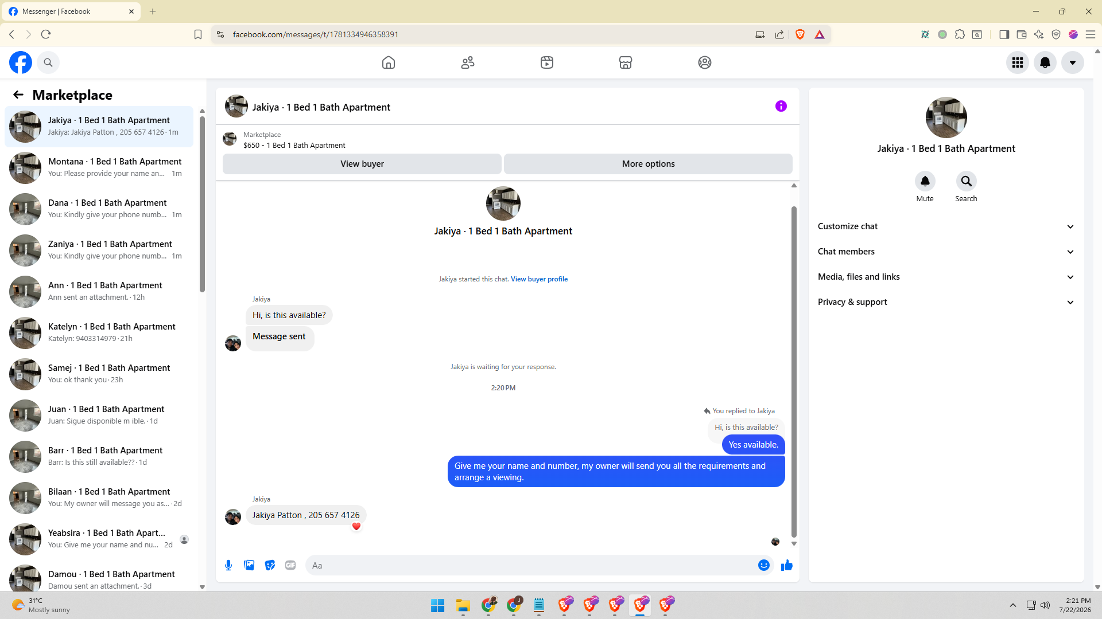Click the Jakiya Patton phone number message

(306, 515)
